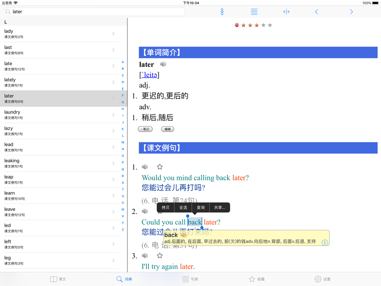Choose 拷贝 in the selection context menu
The image size is (381, 286).
tap(165, 207)
